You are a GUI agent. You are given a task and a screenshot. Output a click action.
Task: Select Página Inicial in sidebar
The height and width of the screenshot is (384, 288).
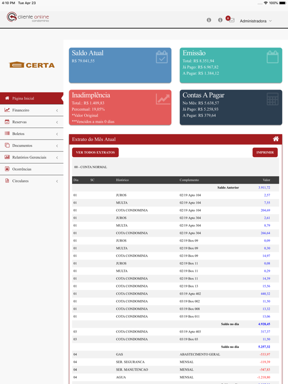coord(31,98)
